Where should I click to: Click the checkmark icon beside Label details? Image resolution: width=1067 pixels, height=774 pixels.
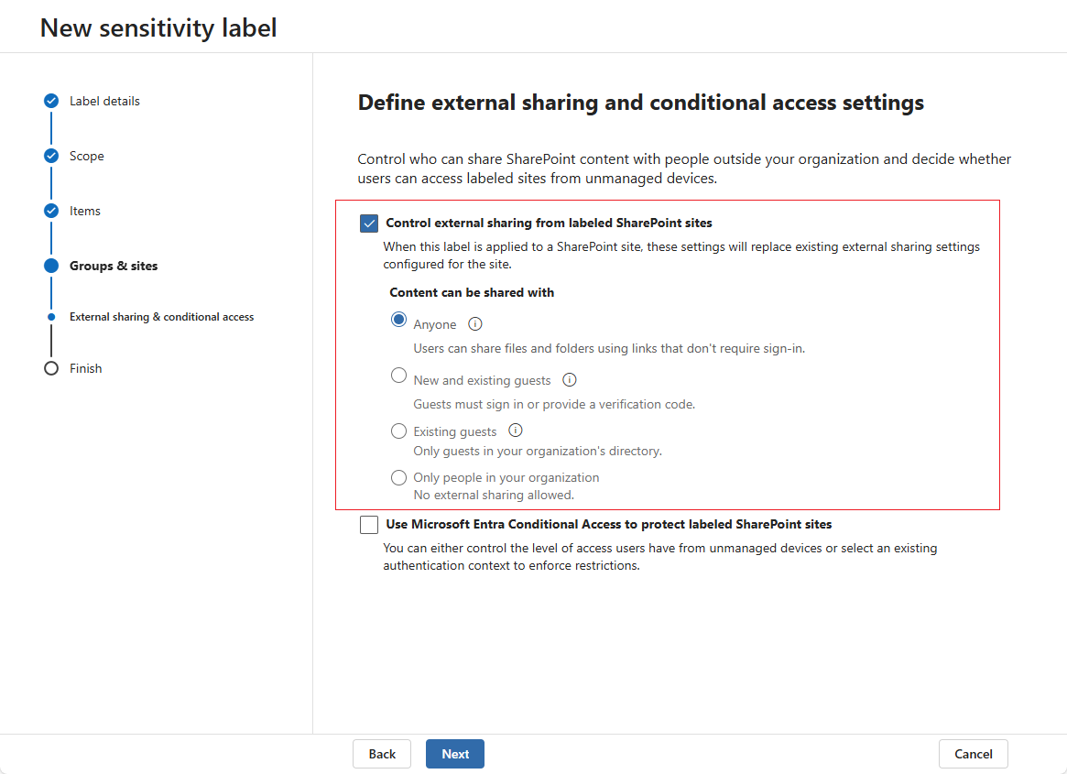click(50, 101)
